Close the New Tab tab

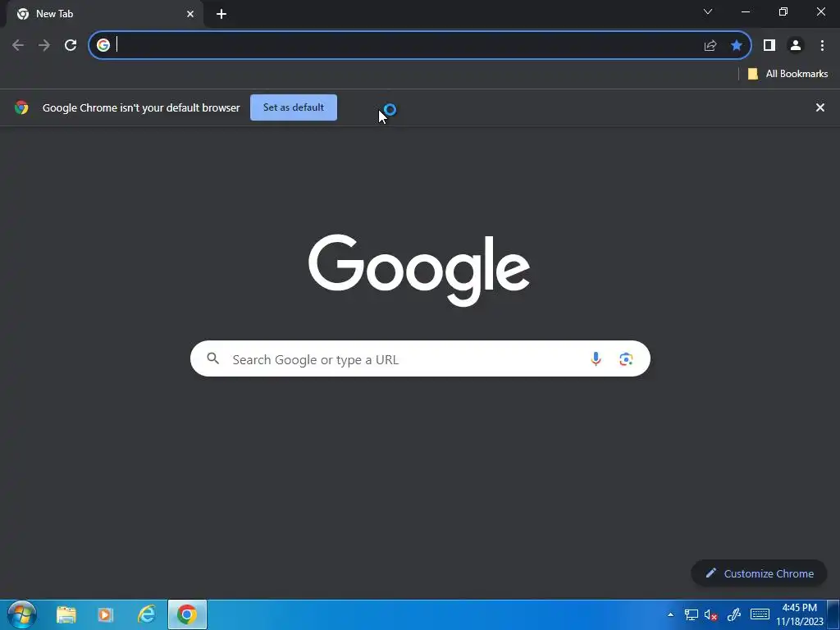click(x=190, y=14)
